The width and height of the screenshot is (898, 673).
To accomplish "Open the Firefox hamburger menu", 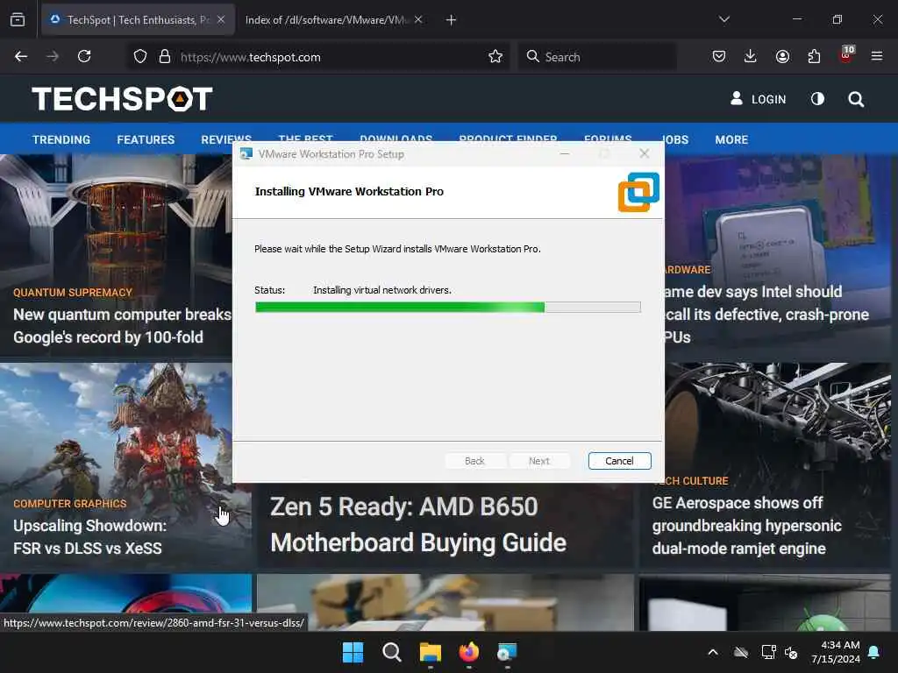I will coord(877,56).
